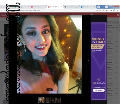
Task: Bookmark this page with the star icon
Action: click(x=107, y=10)
